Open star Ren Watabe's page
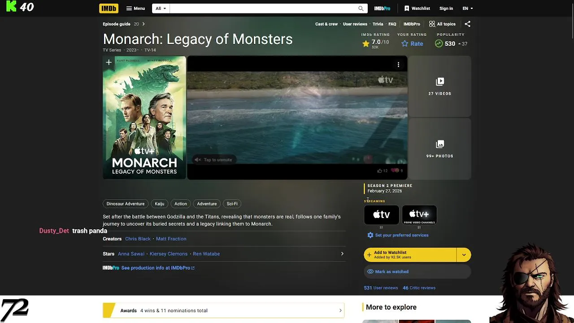This screenshot has width=574, height=323. [x=206, y=254]
